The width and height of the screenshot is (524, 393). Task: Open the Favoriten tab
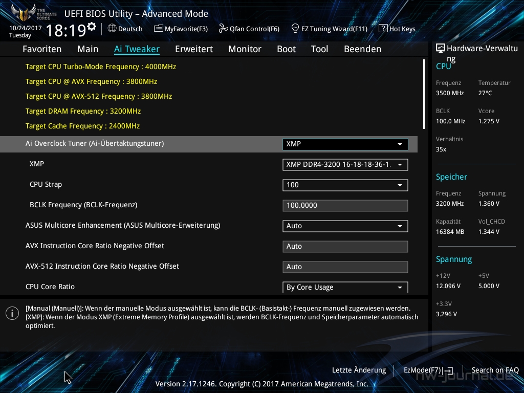42,49
